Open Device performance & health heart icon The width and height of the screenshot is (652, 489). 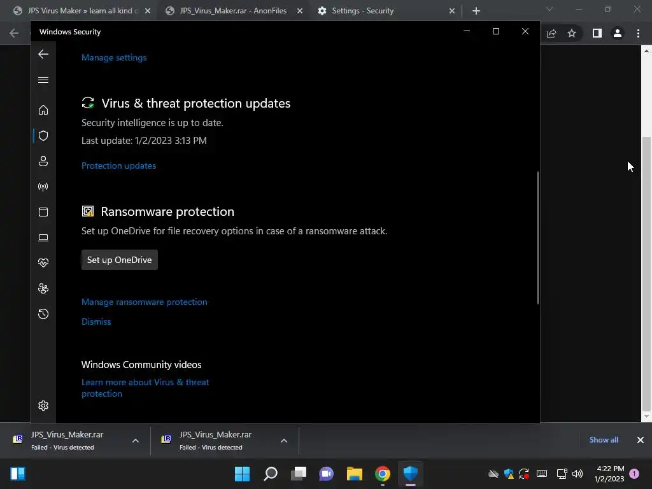click(43, 263)
